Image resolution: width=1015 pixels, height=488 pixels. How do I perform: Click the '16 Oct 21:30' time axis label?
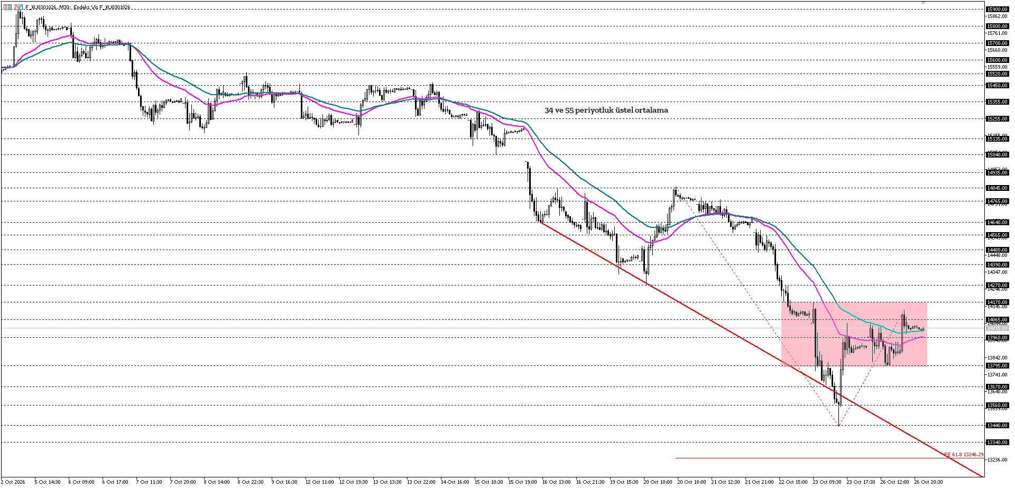[590, 482]
